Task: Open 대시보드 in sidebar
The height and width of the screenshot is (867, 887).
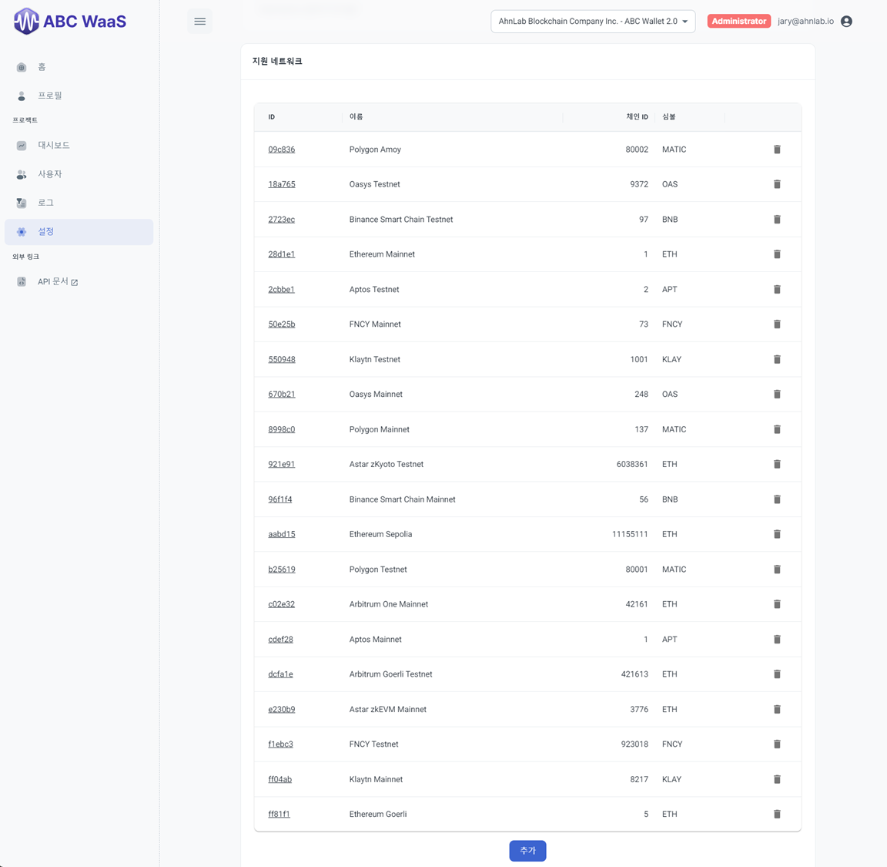Action: click(x=79, y=146)
